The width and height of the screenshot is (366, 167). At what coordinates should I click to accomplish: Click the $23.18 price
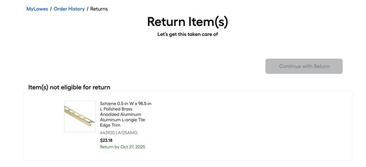tap(106, 140)
